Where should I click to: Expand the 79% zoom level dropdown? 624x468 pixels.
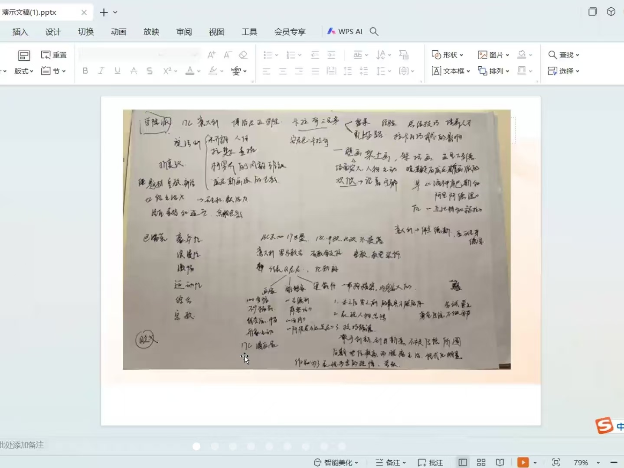(598, 463)
